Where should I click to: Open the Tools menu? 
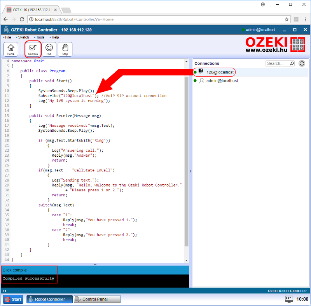40,37
